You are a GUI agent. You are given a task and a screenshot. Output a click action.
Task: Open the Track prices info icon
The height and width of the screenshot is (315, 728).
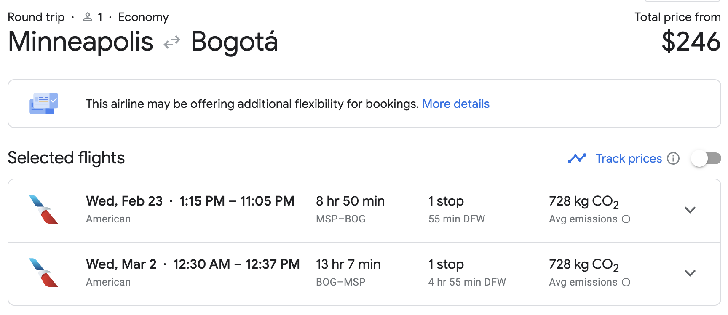(674, 159)
